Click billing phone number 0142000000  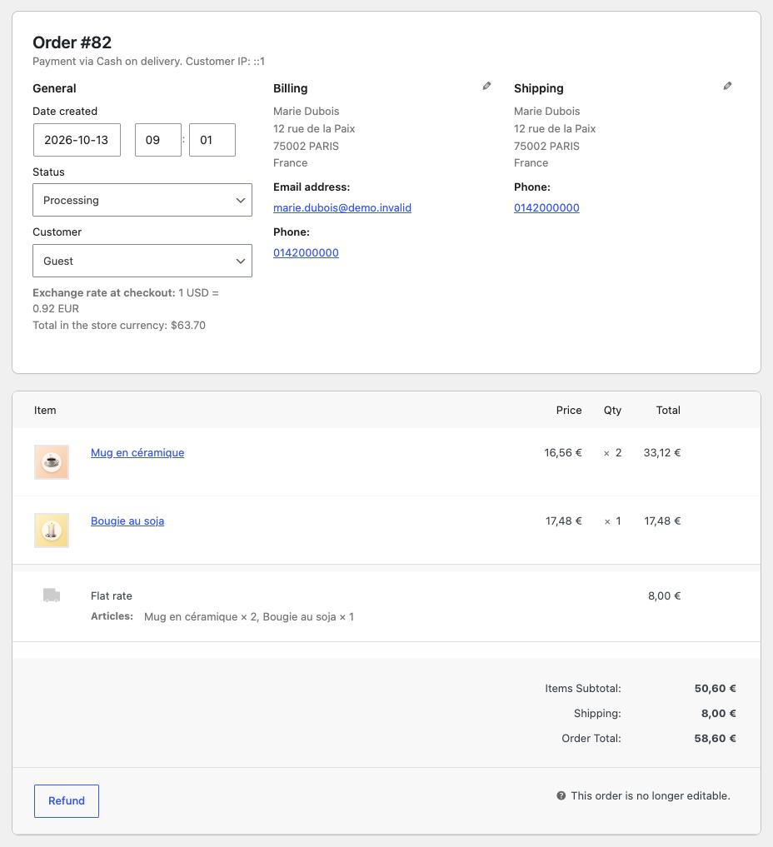306,253
